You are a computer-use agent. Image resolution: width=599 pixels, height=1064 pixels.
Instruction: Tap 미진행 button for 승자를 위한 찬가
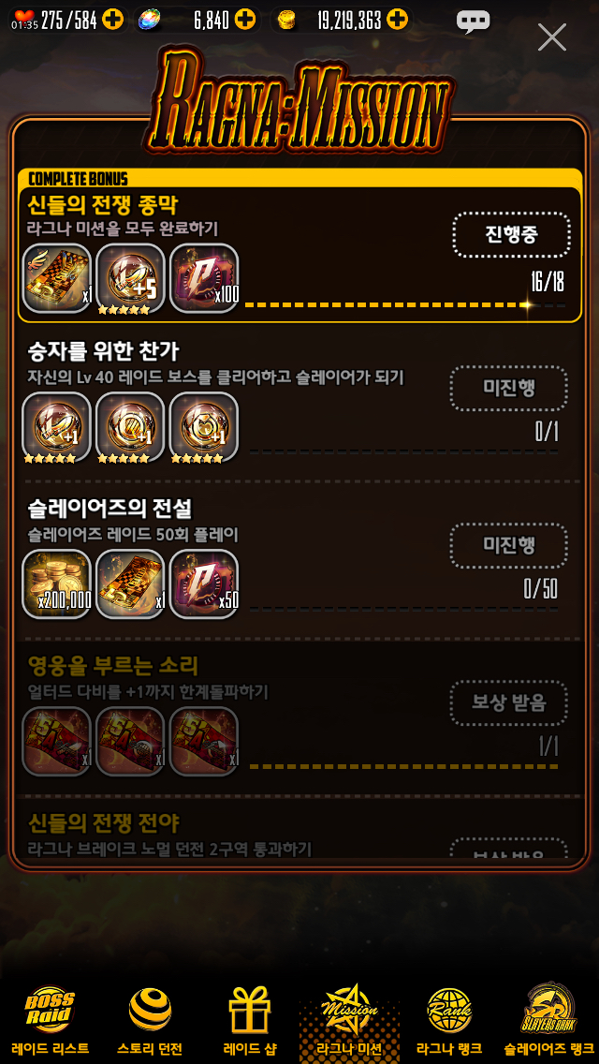(509, 388)
